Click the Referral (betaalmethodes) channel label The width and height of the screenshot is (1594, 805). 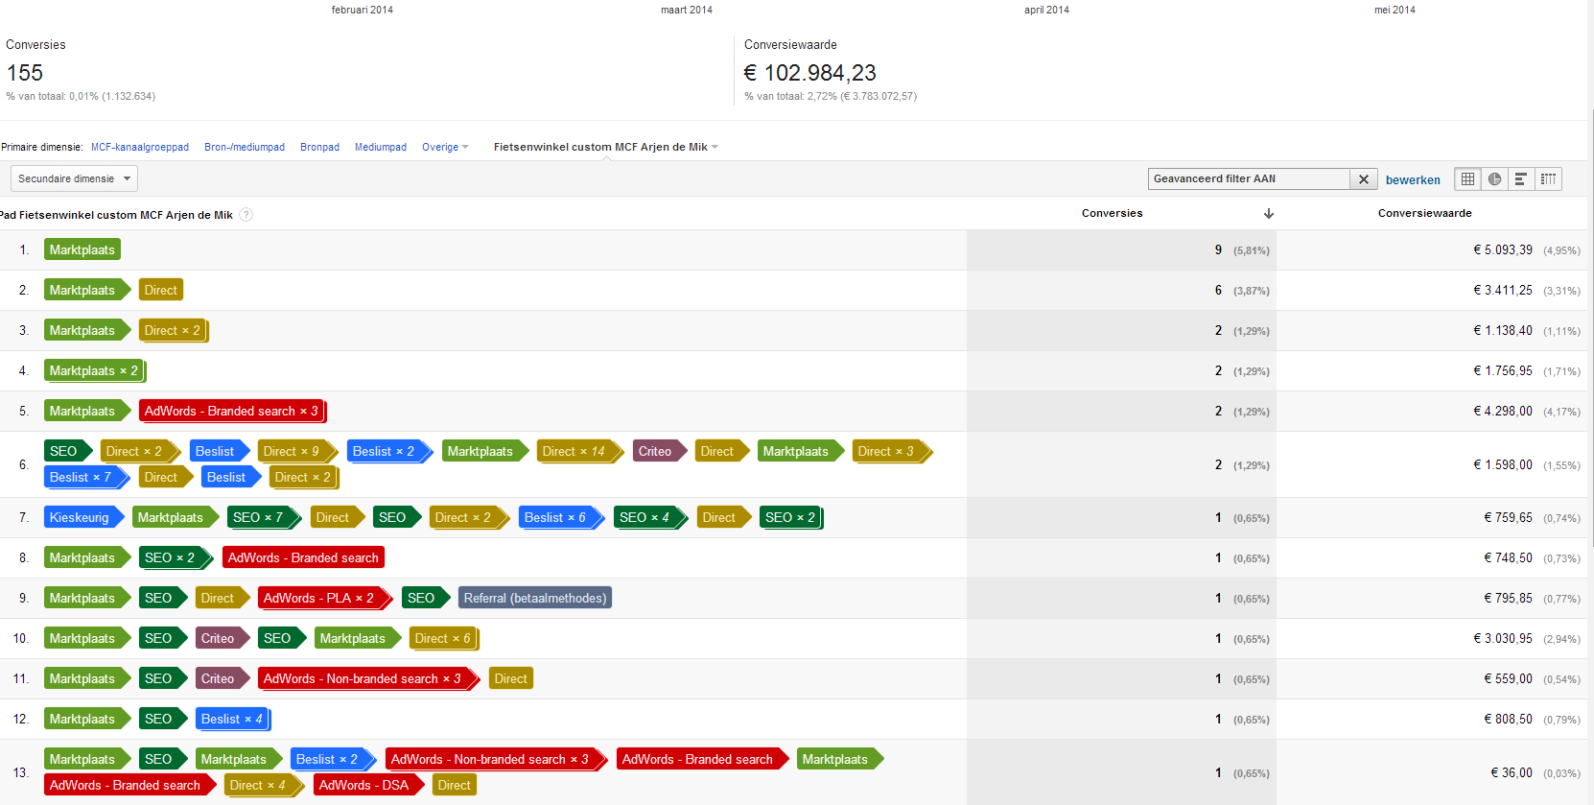pos(534,599)
